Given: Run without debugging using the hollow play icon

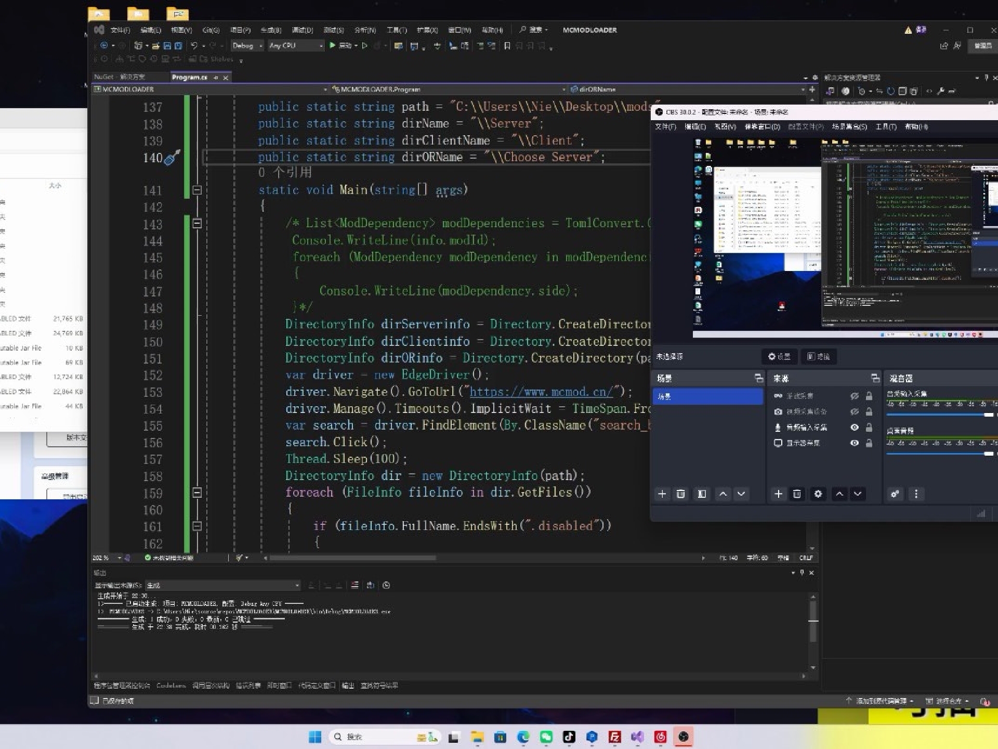Looking at the screenshot, I should pyautogui.click(x=364, y=45).
